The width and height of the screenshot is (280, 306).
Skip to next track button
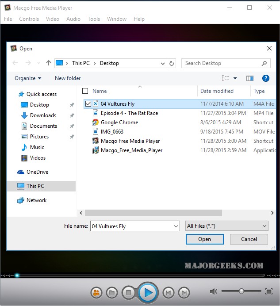click(x=184, y=293)
